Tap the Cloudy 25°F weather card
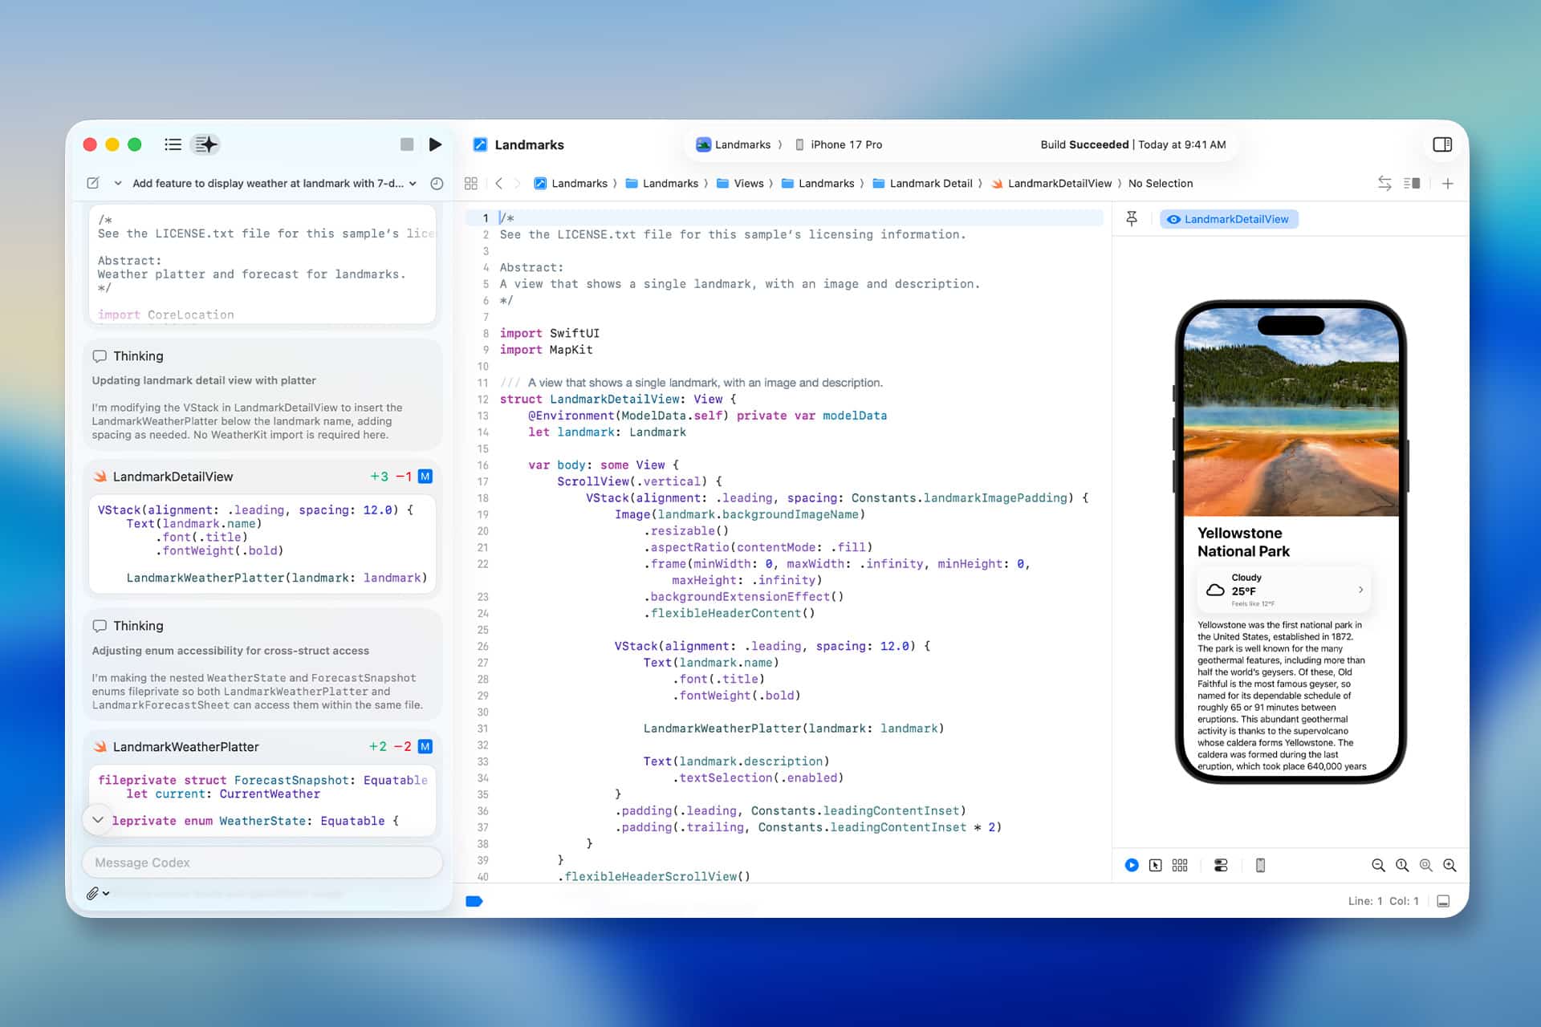The height and width of the screenshot is (1027, 1541). [1283, 590]
